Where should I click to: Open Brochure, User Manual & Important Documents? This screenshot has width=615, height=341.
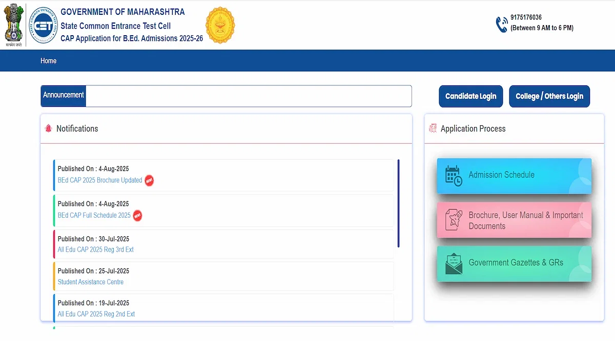pos(514,220)
